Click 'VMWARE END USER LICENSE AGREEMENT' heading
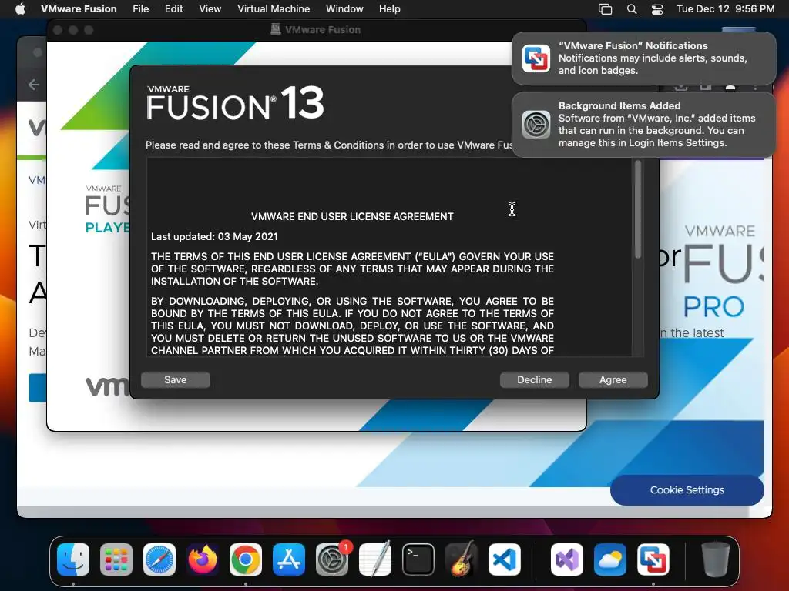Screen dimensions: 789x591 click(x=352, y=216)
